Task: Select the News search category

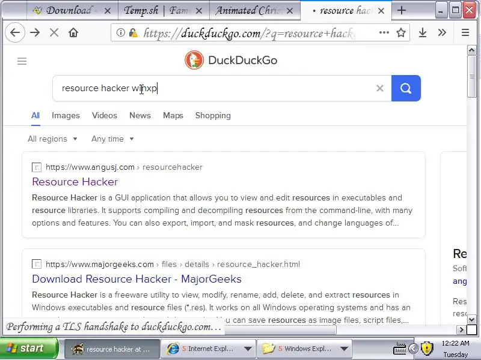Action: 140,115
